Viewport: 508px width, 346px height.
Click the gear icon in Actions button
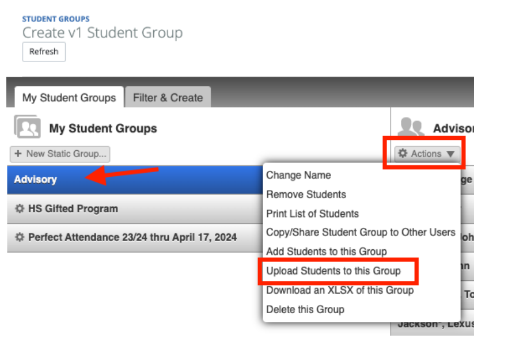(403, 153)
